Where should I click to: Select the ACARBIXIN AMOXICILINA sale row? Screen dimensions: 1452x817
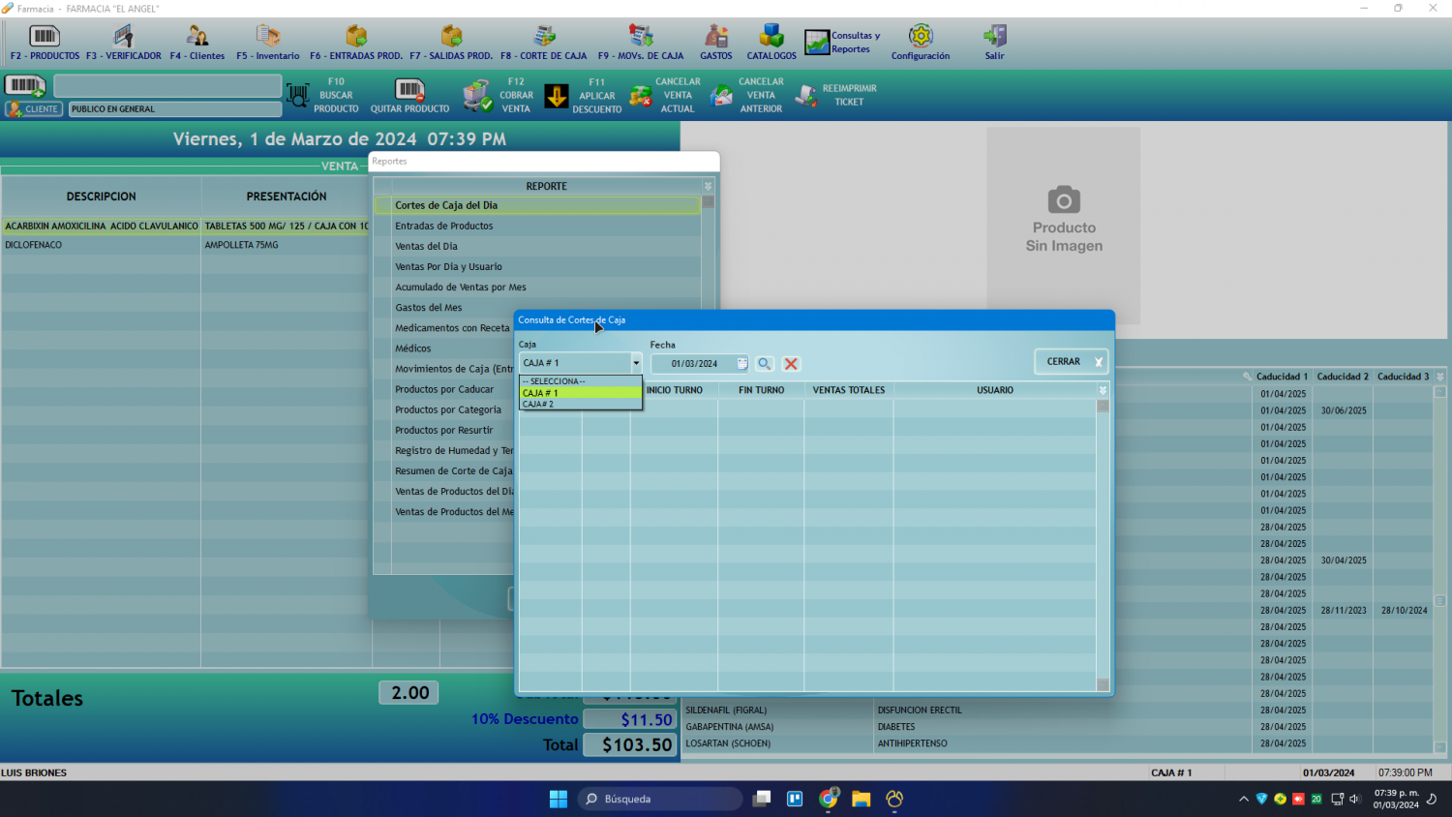coord(186,226)
